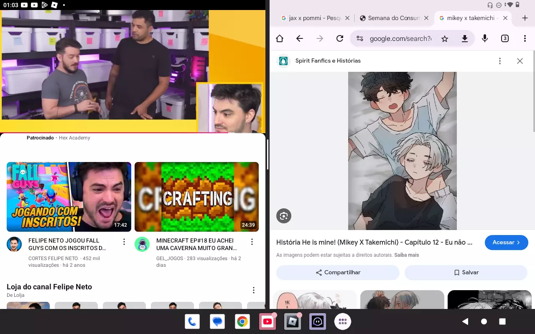Close the Spirit Fanfics image preview
The height and width of the screenshot is (334, 535).
[x=520, y=61]
